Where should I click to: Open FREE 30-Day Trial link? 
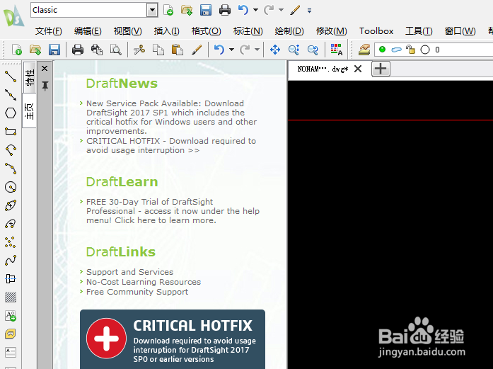(x=173, y=211)
